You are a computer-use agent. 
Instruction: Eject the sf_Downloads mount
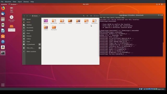39,44
